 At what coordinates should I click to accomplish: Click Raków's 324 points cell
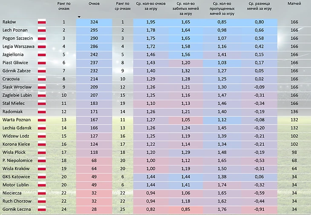(x=94, y=22)
